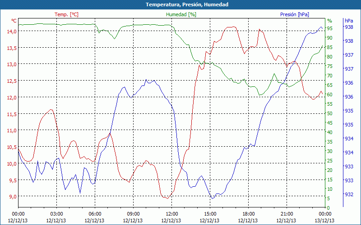Click the "11,5" temperature axis value
361x225 pixels.
pyautogui.click(x=11, y=114)
